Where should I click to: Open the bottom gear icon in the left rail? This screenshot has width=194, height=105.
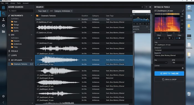click(x=3, y=96)
